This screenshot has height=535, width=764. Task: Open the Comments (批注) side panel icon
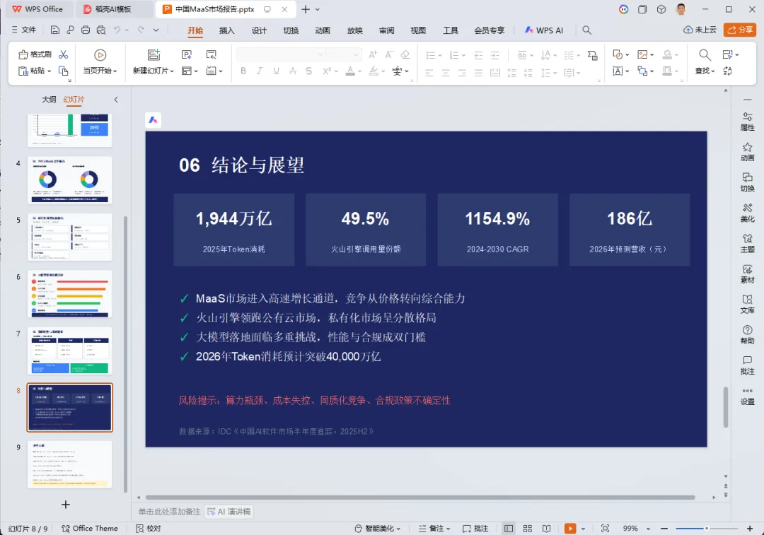click(748, 365)
